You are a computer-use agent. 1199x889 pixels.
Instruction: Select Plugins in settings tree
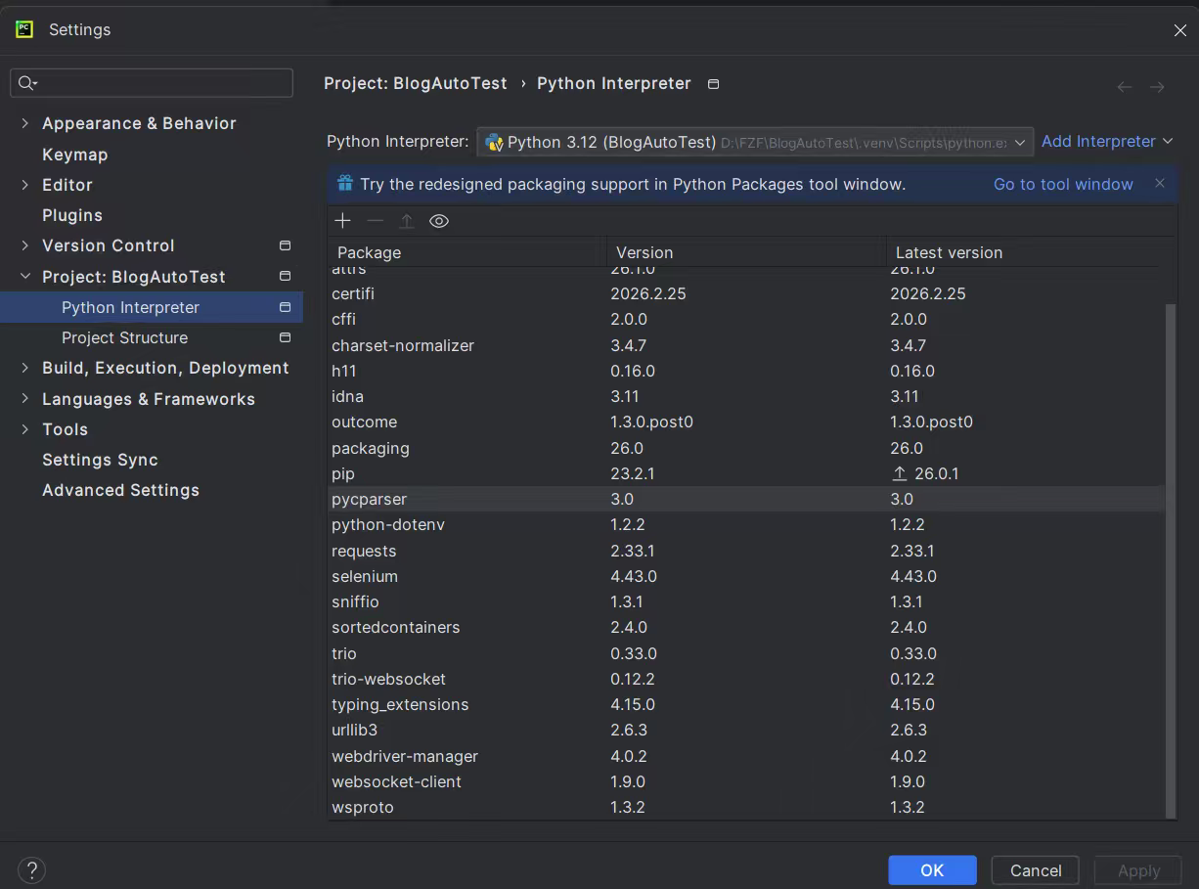click(72, 215)
